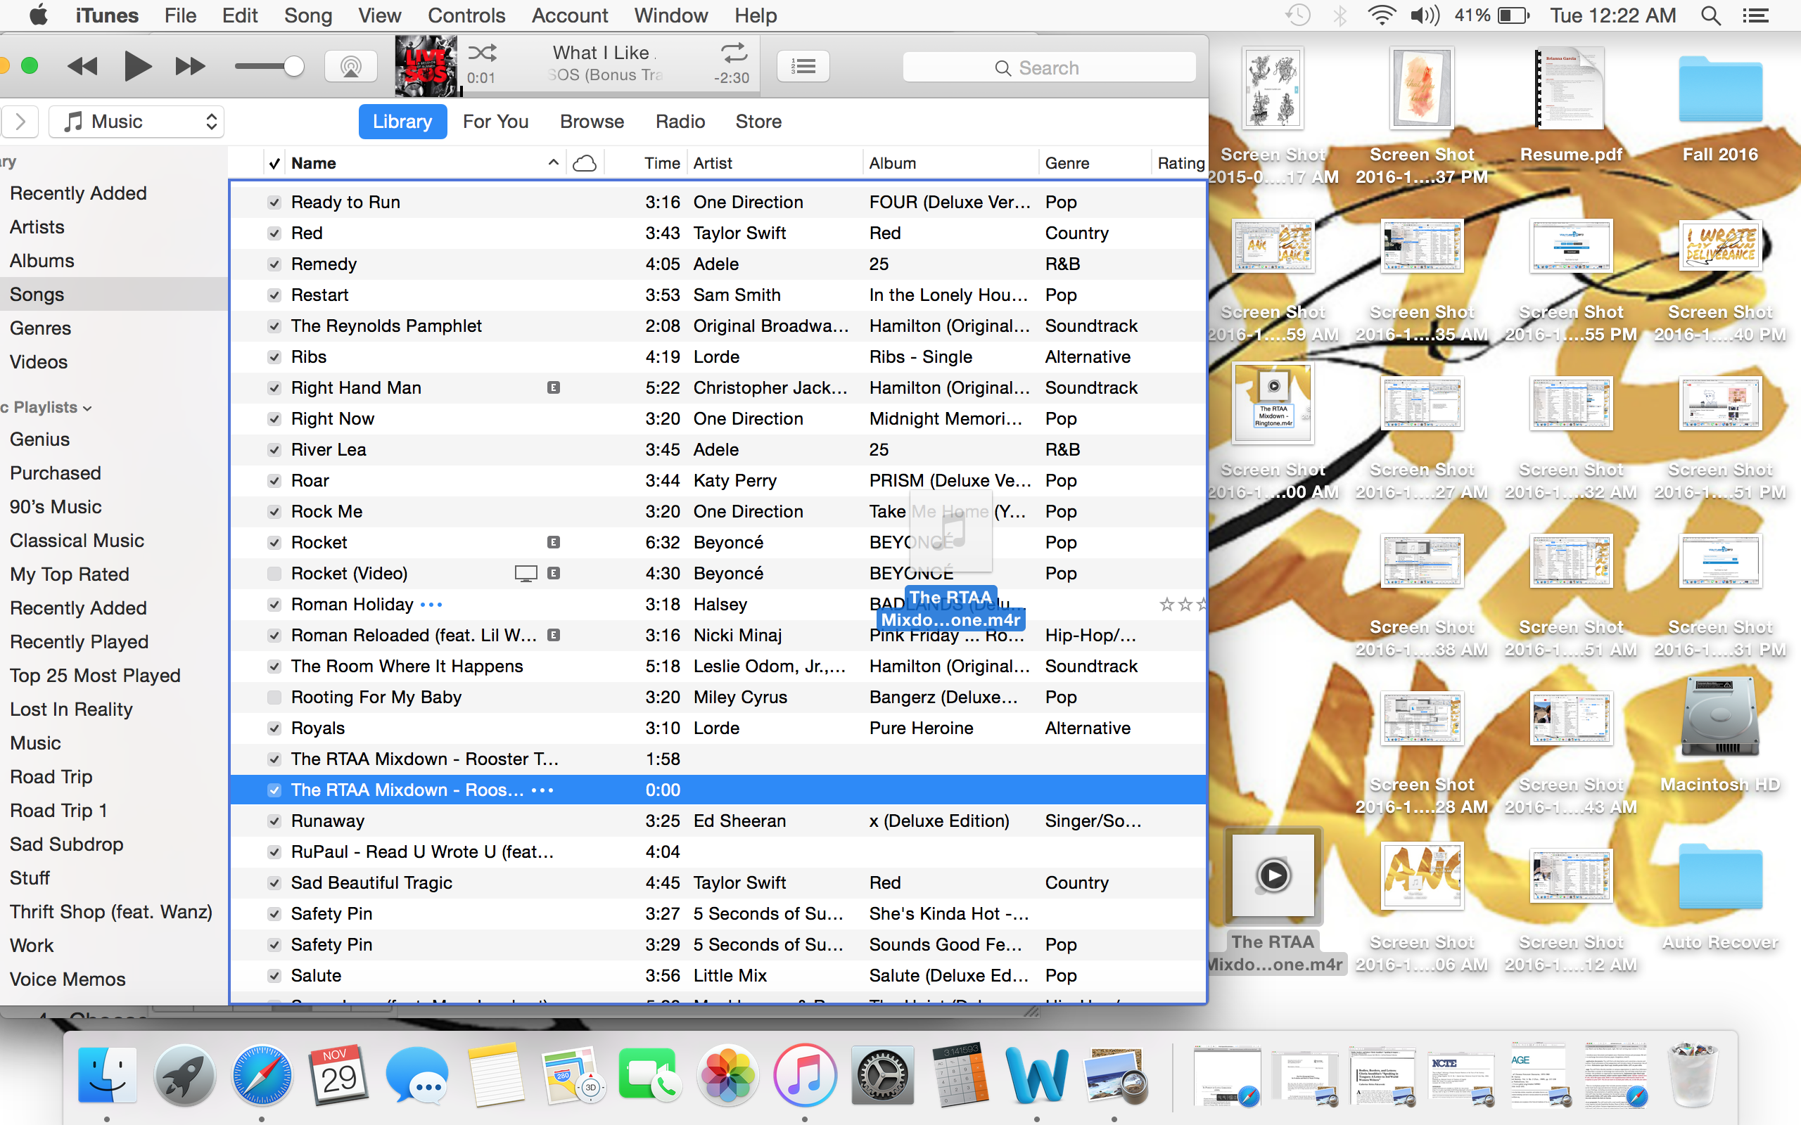Image resolution: width=1801 pixels, height=1125 pixels.
Task: Select the Radio tab in iTunes
Action: (678, 120)
